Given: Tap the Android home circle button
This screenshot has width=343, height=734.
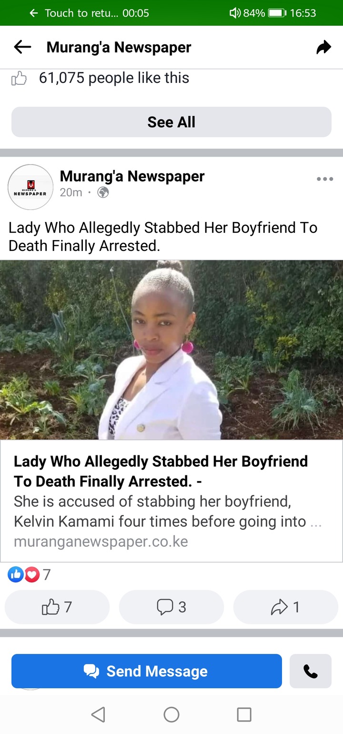Looking at the screenshot, I should 171,714.
